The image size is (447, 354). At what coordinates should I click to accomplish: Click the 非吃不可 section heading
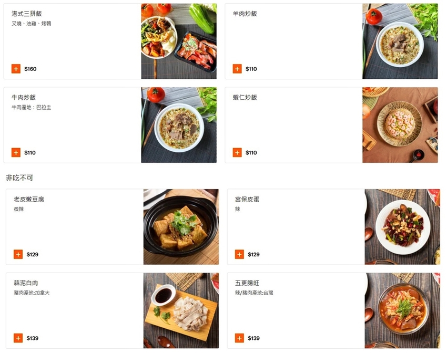[x=19, y=178]
